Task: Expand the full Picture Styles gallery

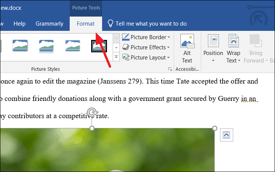Action: pos(116,57)
